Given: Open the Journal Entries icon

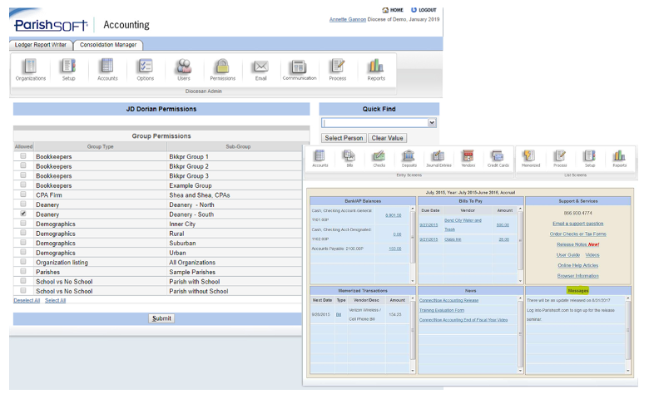Looking at the screenshot, I should point(438,159).
